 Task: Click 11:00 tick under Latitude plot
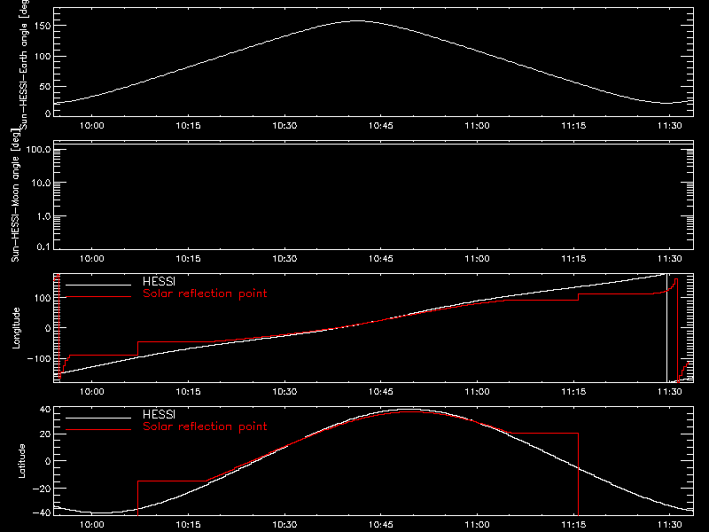tap(477, 524)
